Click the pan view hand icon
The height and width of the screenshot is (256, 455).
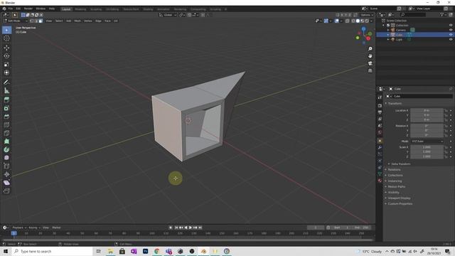[x=370, y=56]
